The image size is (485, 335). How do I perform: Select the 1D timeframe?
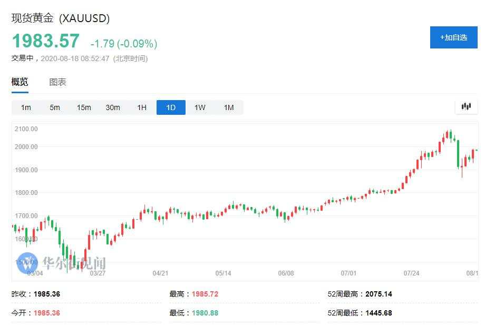[x=171, y=107]
